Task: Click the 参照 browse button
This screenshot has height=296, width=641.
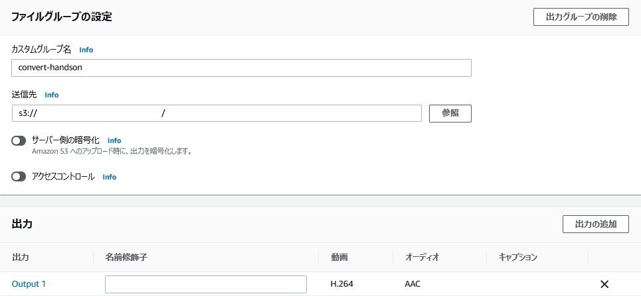Action: click(450, 113)
